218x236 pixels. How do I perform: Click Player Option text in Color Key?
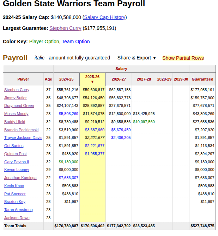(44, 42)
